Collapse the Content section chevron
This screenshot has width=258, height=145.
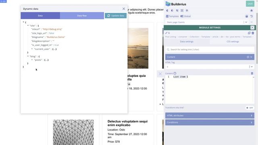(x=251, y=57)
